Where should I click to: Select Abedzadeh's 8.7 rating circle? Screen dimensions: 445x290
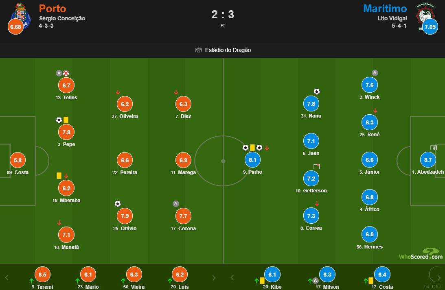(x=428, y=160)
